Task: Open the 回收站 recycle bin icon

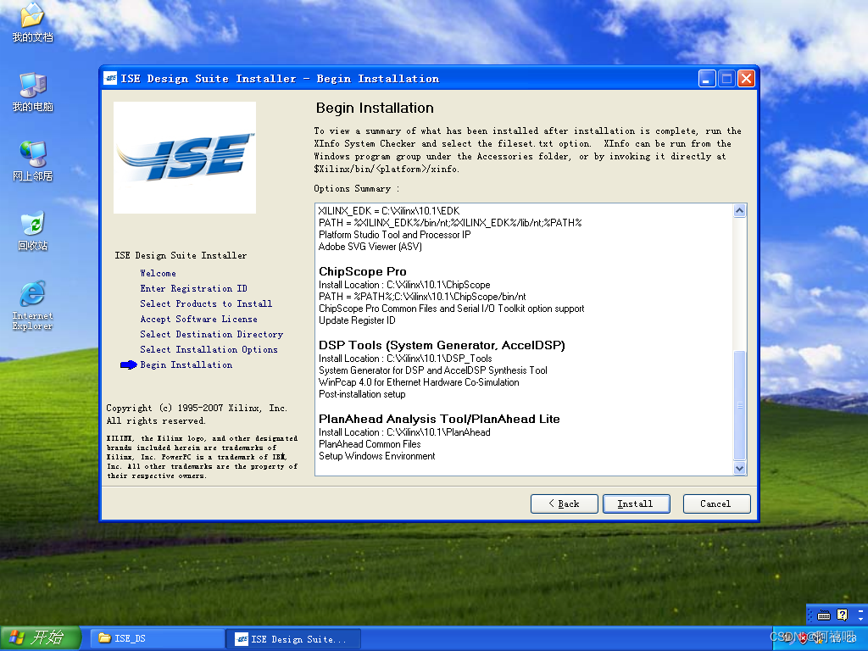Action: 32,231
